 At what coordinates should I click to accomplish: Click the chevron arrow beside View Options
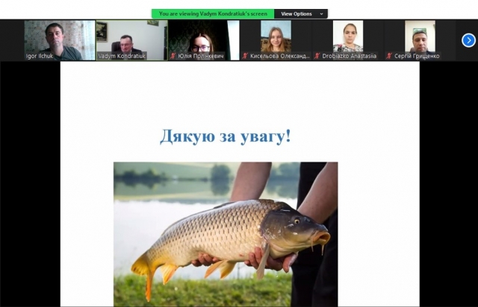click(321, 14)
